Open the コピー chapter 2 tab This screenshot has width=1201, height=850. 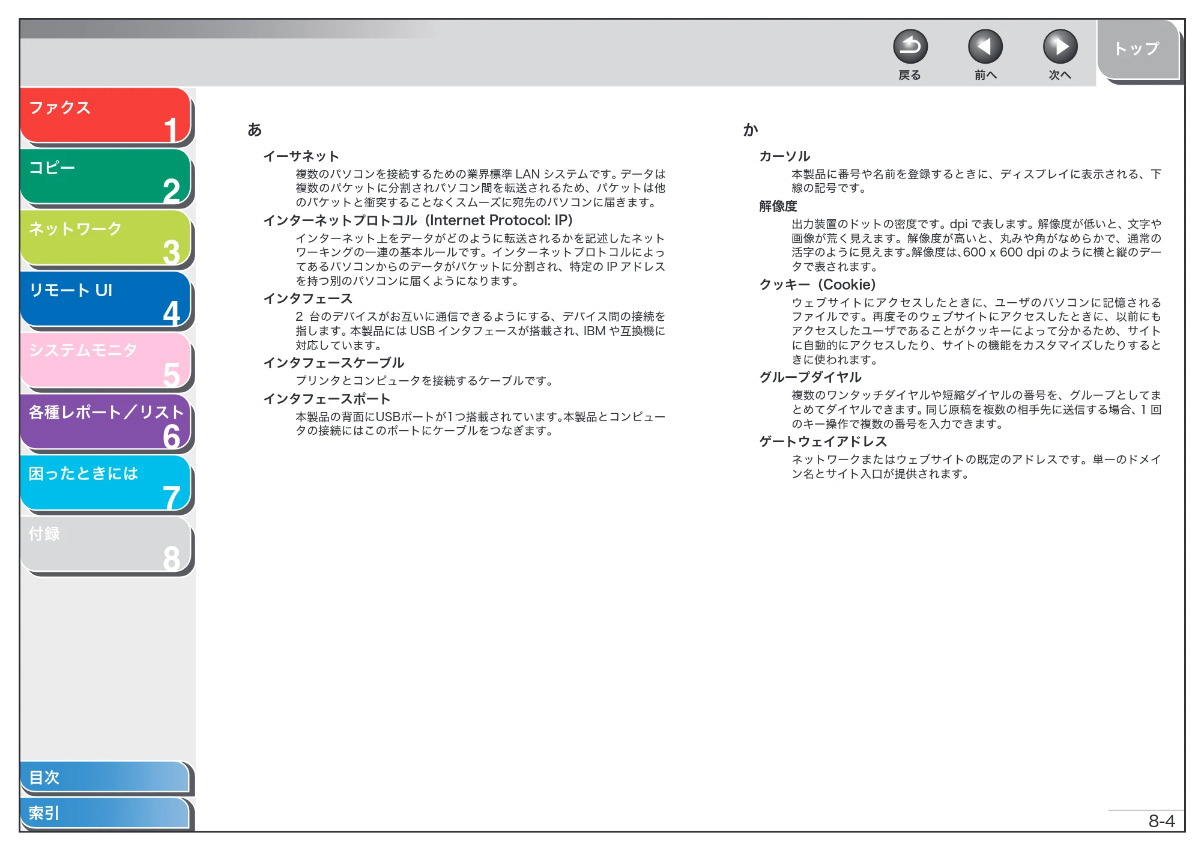[x=106, y=177]
